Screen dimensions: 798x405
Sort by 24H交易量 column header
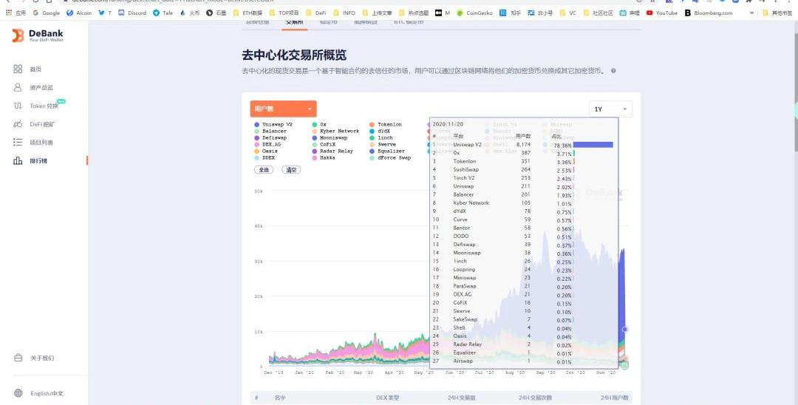point(462,398)
